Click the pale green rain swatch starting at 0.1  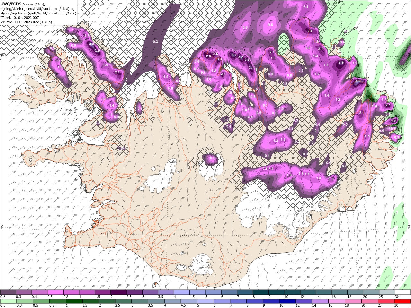coord(8,301)
